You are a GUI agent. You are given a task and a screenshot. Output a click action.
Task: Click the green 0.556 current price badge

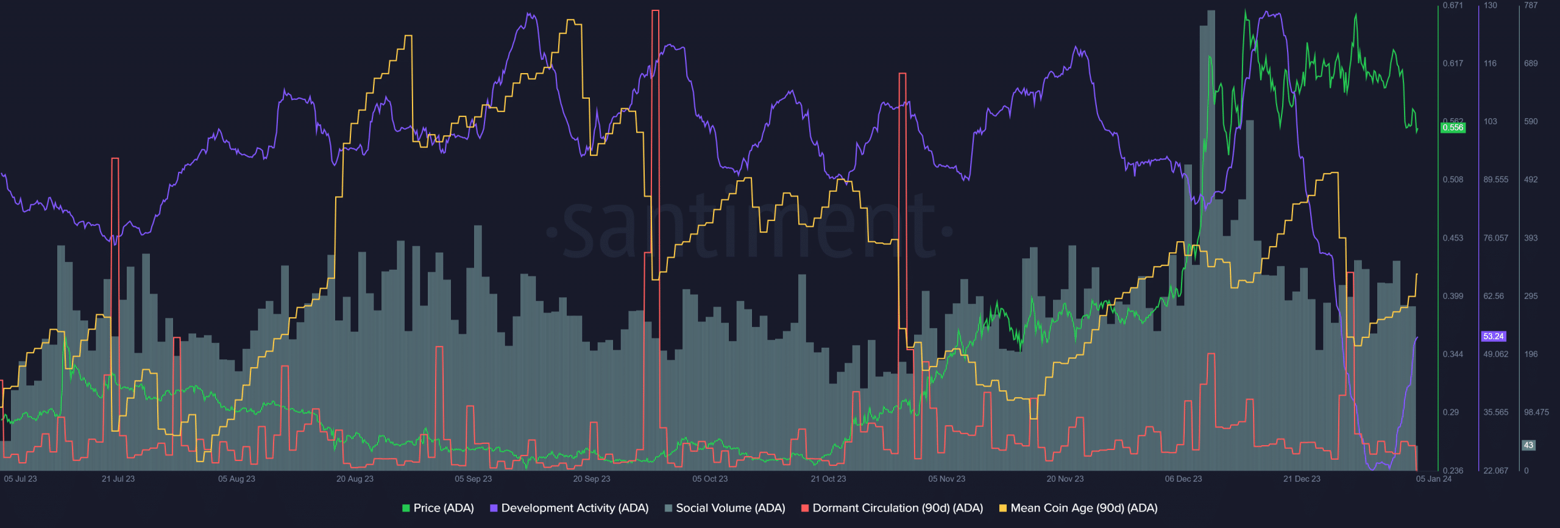click(x=1453, y=127)
